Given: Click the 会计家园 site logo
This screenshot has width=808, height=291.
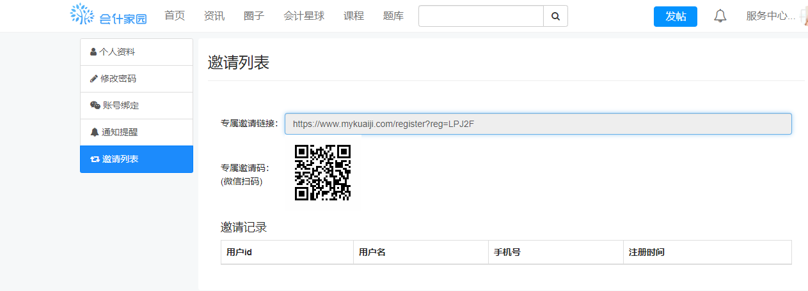Looking at the screenshot, I should pyautogui.click(x=109, y=15).
